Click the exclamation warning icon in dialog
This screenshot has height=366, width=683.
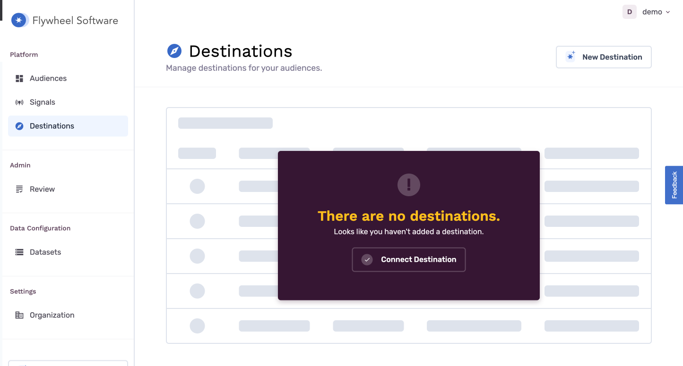pos(409,184)
